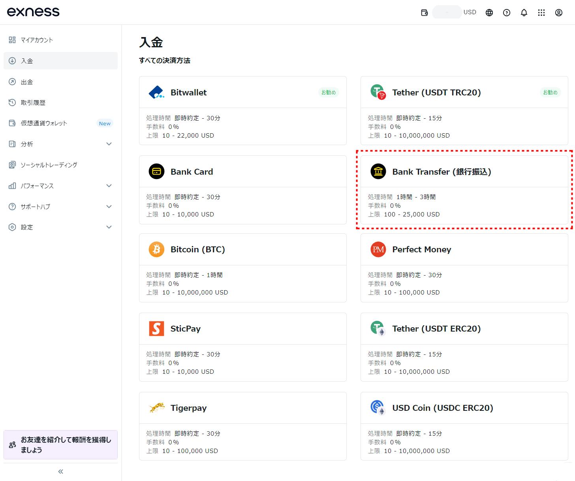Click the 入金 sidebar download icon
This screenshot has height=481, width=575.
(x=12, y=61)
